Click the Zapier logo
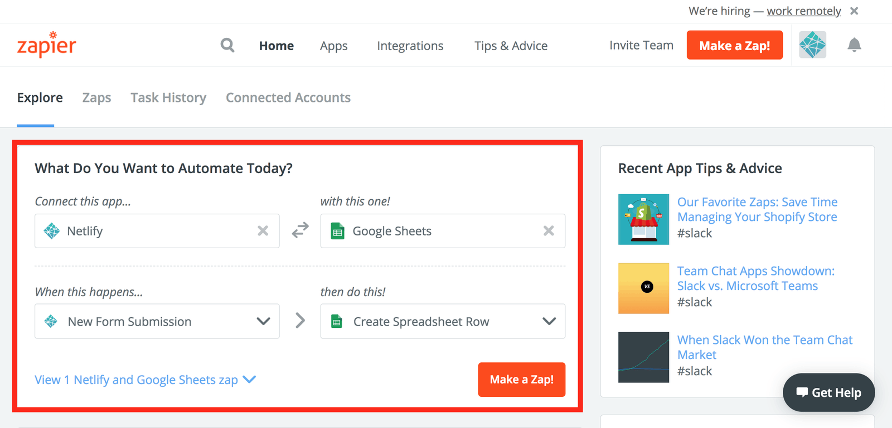Viewport: 892px width, 428px height. [x=46, y=45]
